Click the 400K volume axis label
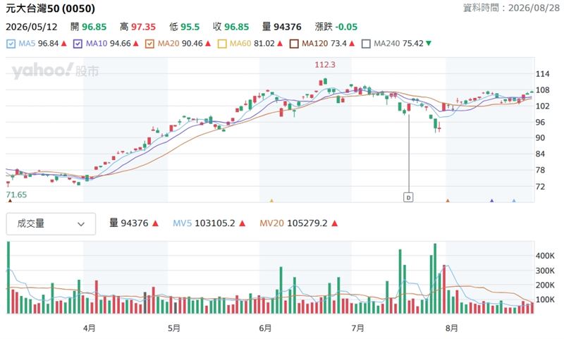564x339 pixels. (x=545, y=256)
